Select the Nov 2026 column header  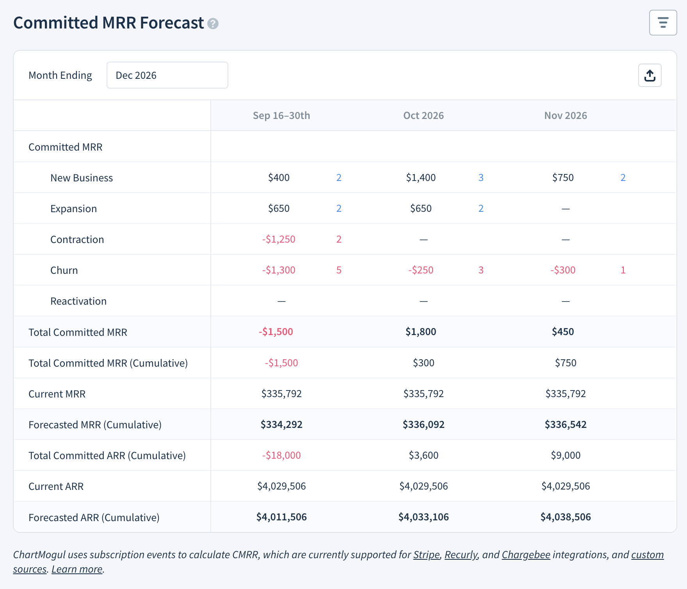(566, 115)
